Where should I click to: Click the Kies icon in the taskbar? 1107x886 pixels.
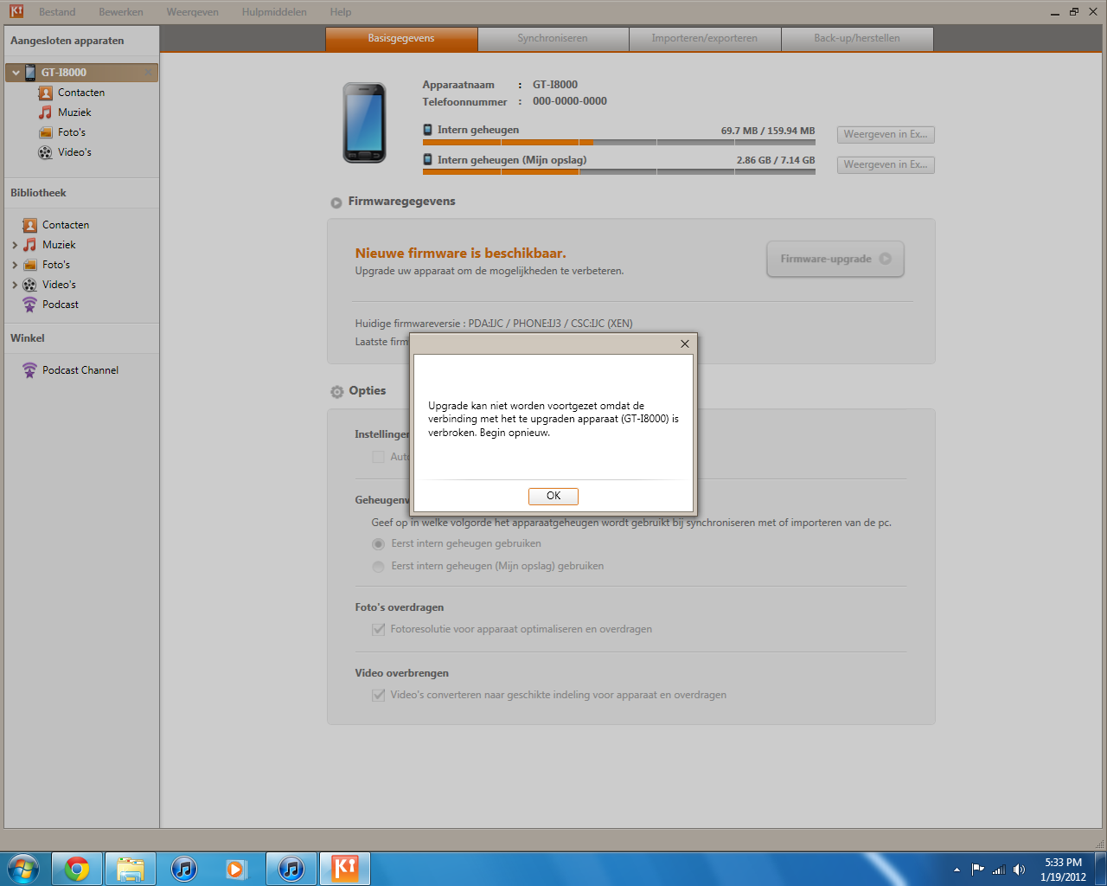(345, 869)
